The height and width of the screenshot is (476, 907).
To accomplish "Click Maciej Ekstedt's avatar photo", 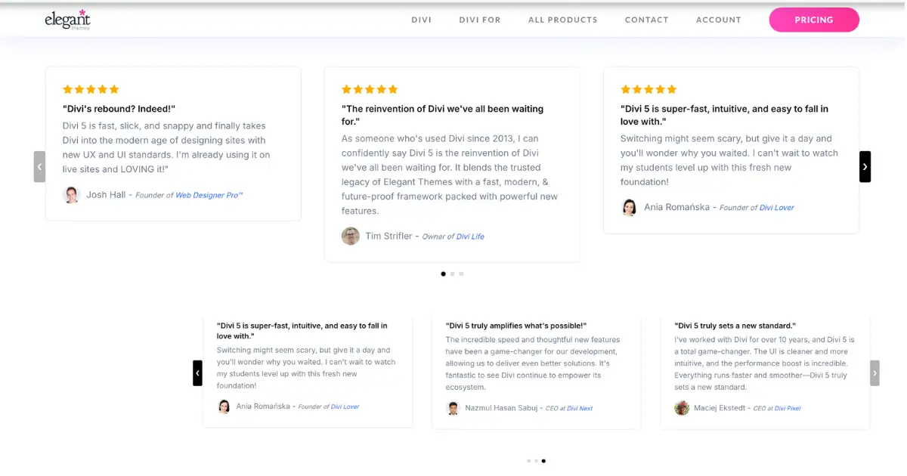I will 682,408.
